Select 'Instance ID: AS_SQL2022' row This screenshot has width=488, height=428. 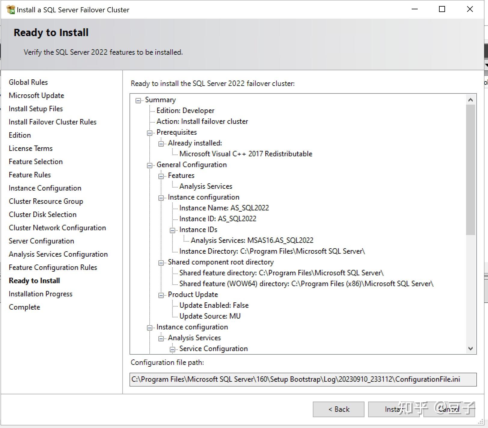[218, 219]
